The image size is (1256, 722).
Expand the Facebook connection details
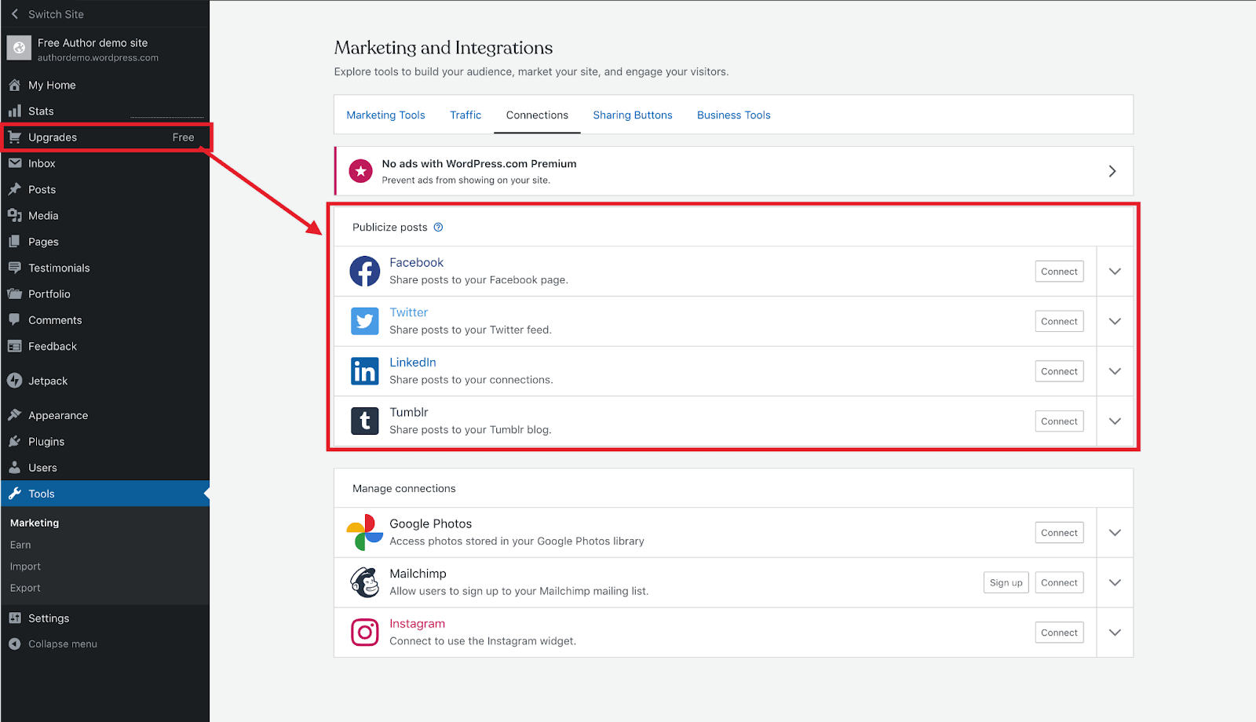pyautogui.click(x=1115, y=272)
